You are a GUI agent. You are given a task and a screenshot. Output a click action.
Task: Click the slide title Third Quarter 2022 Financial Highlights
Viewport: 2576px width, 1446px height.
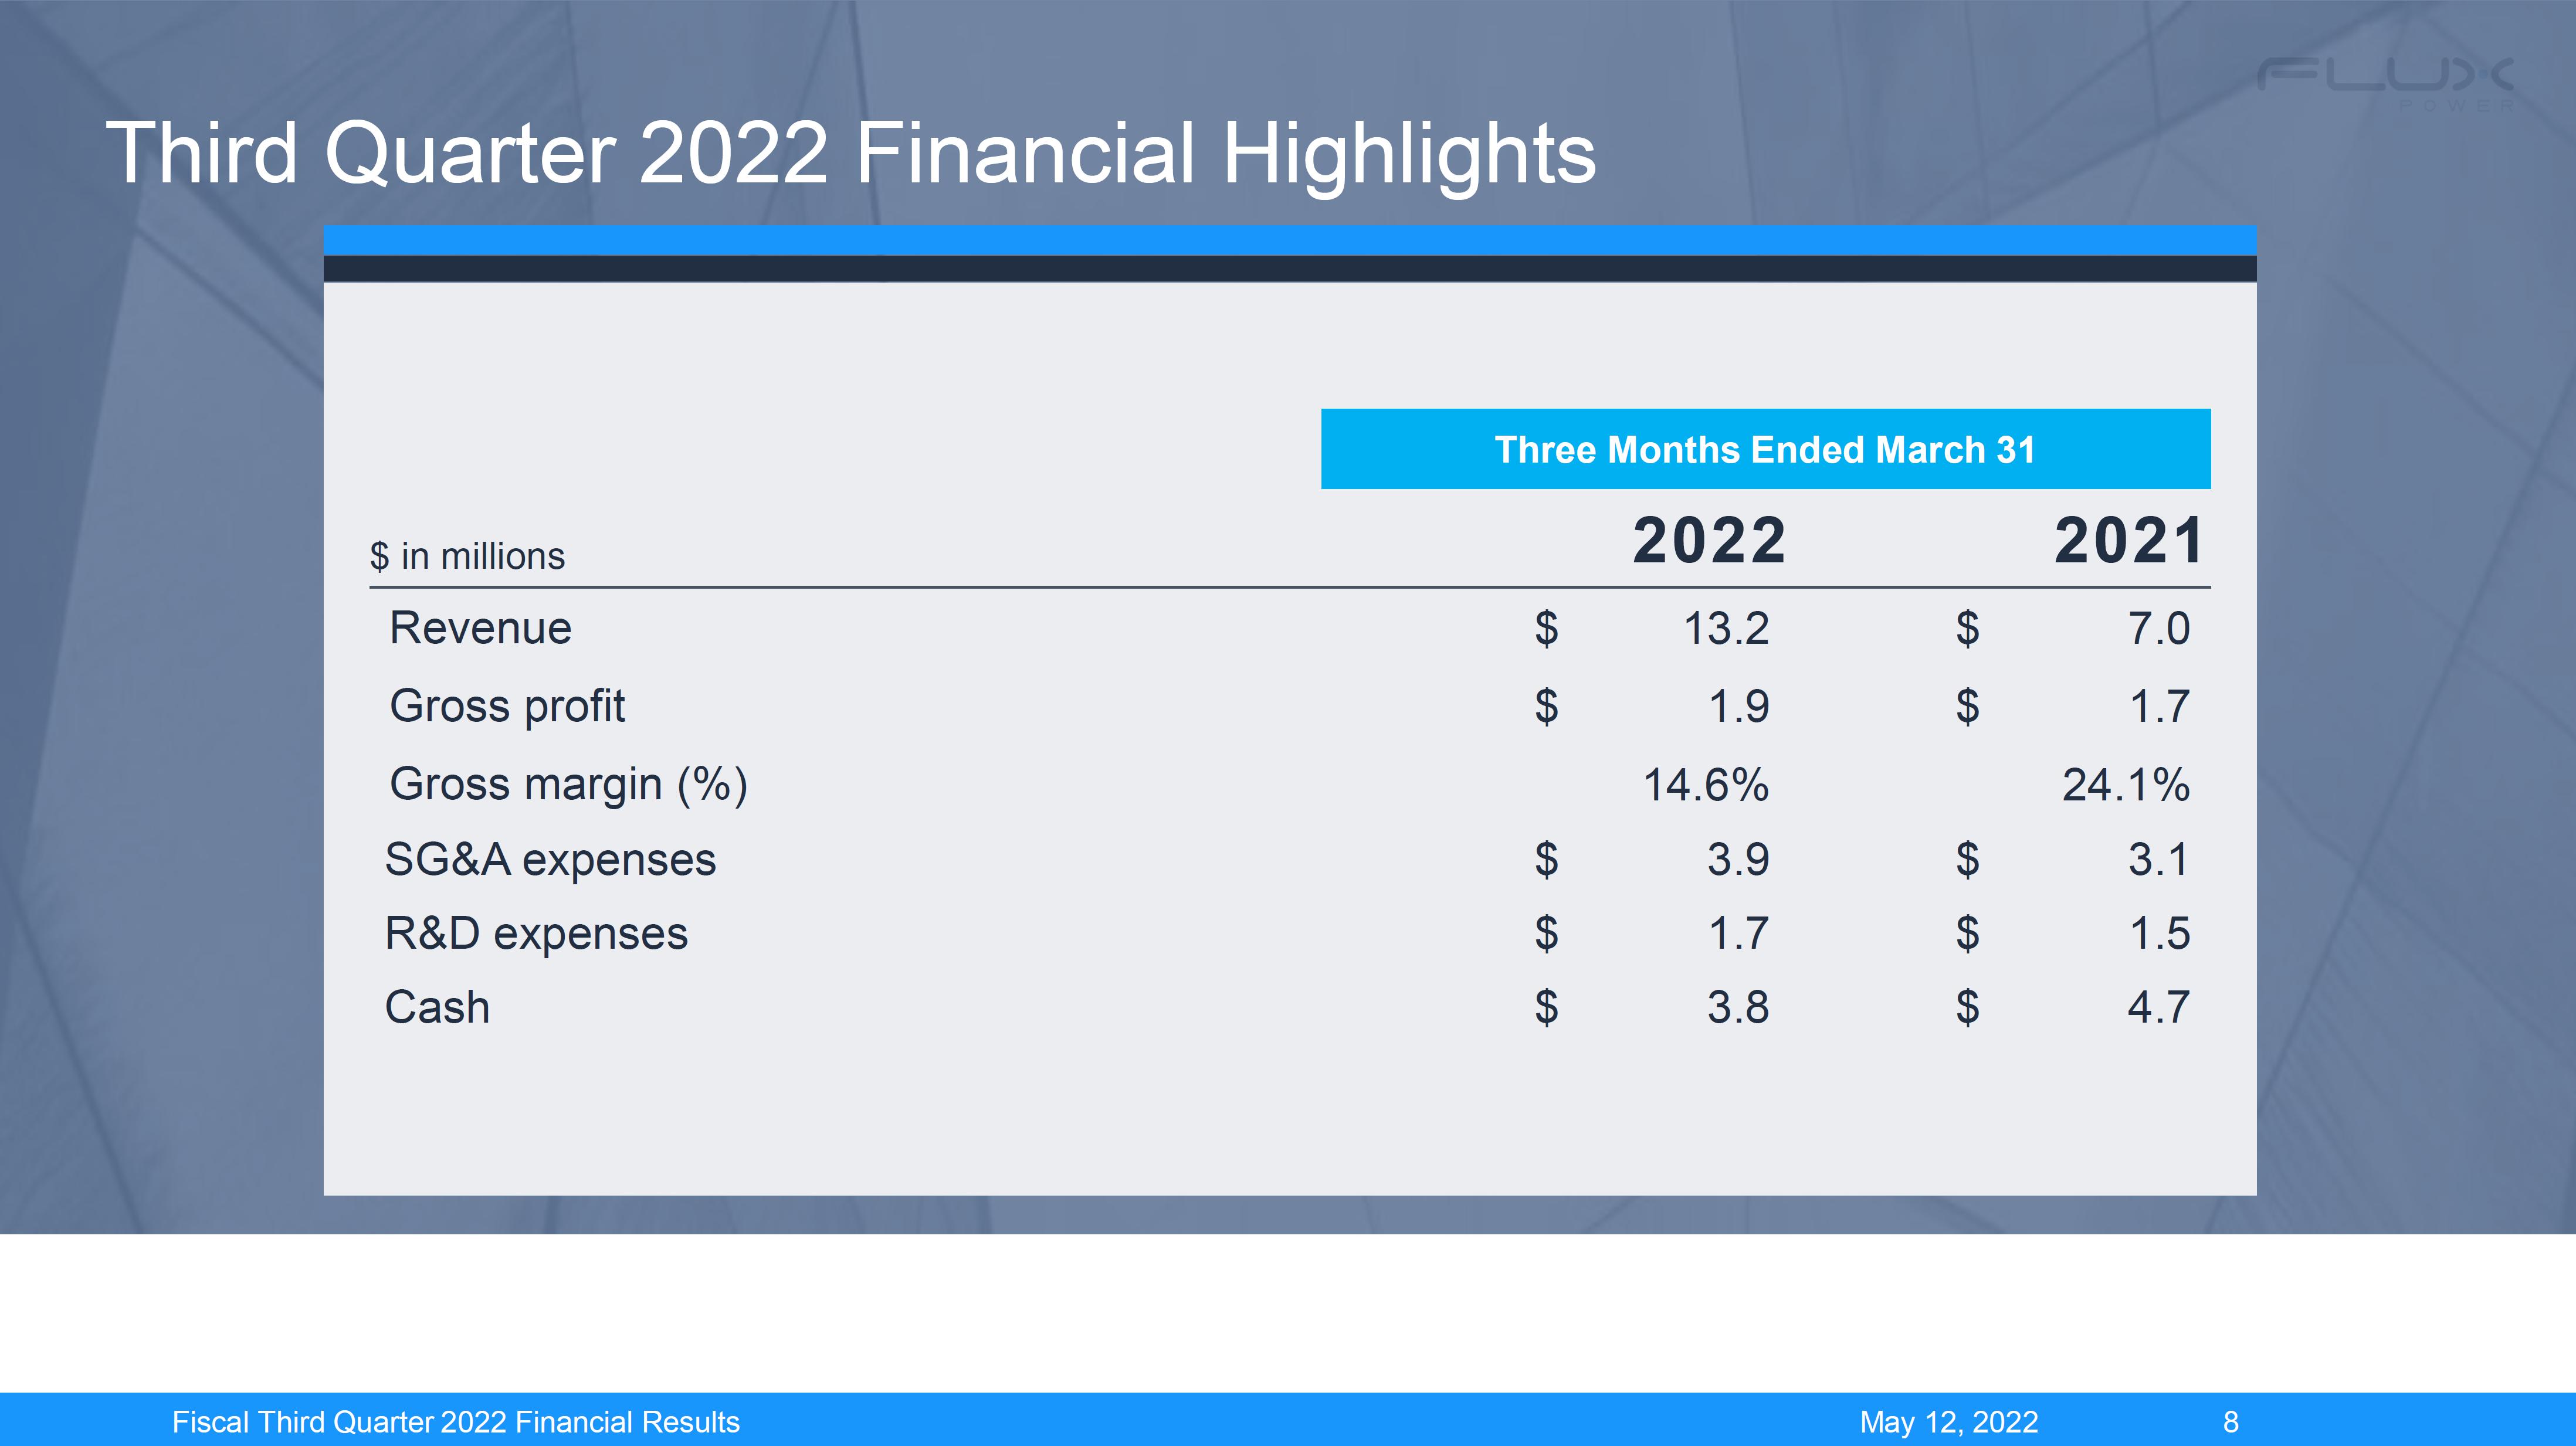(x=850, y=153)
